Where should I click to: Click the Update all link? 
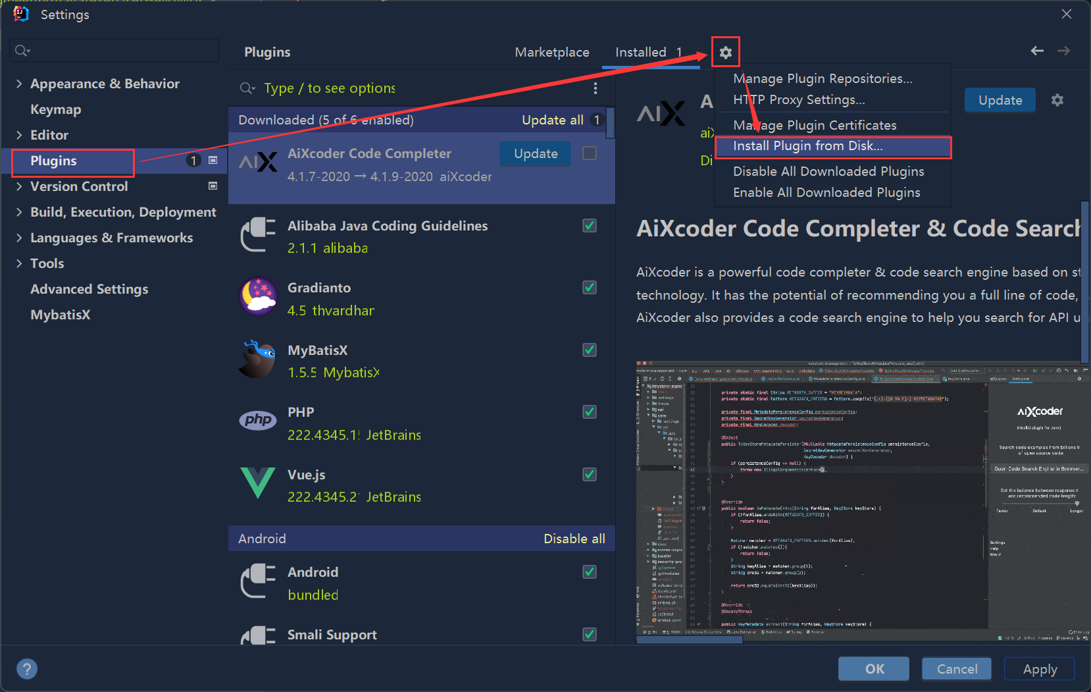(x=553, y=120)
